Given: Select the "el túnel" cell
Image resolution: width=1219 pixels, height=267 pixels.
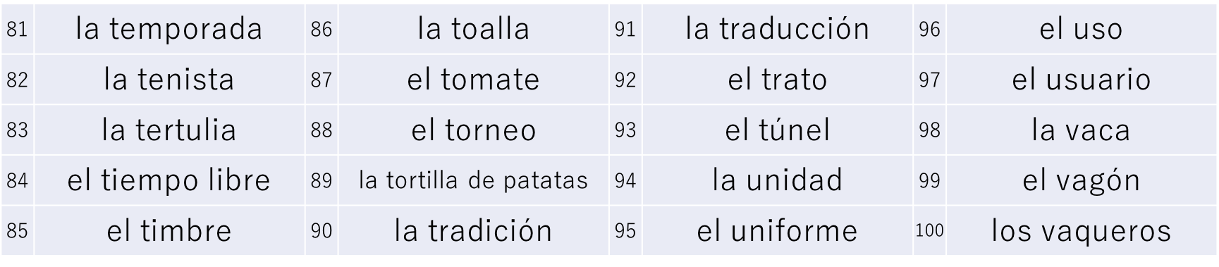Looking at the screenshot, I should (778, 130).
